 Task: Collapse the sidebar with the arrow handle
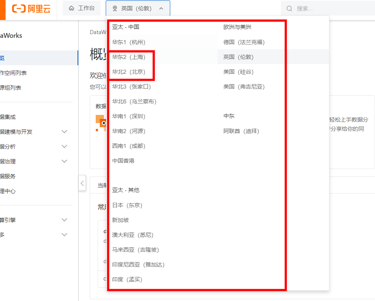coord(82,183)
